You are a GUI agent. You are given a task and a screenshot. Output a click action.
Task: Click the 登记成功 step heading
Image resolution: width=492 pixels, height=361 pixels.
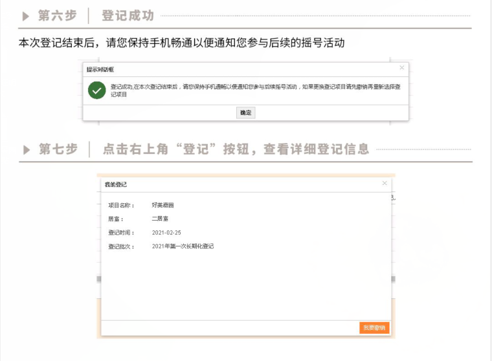128,16
